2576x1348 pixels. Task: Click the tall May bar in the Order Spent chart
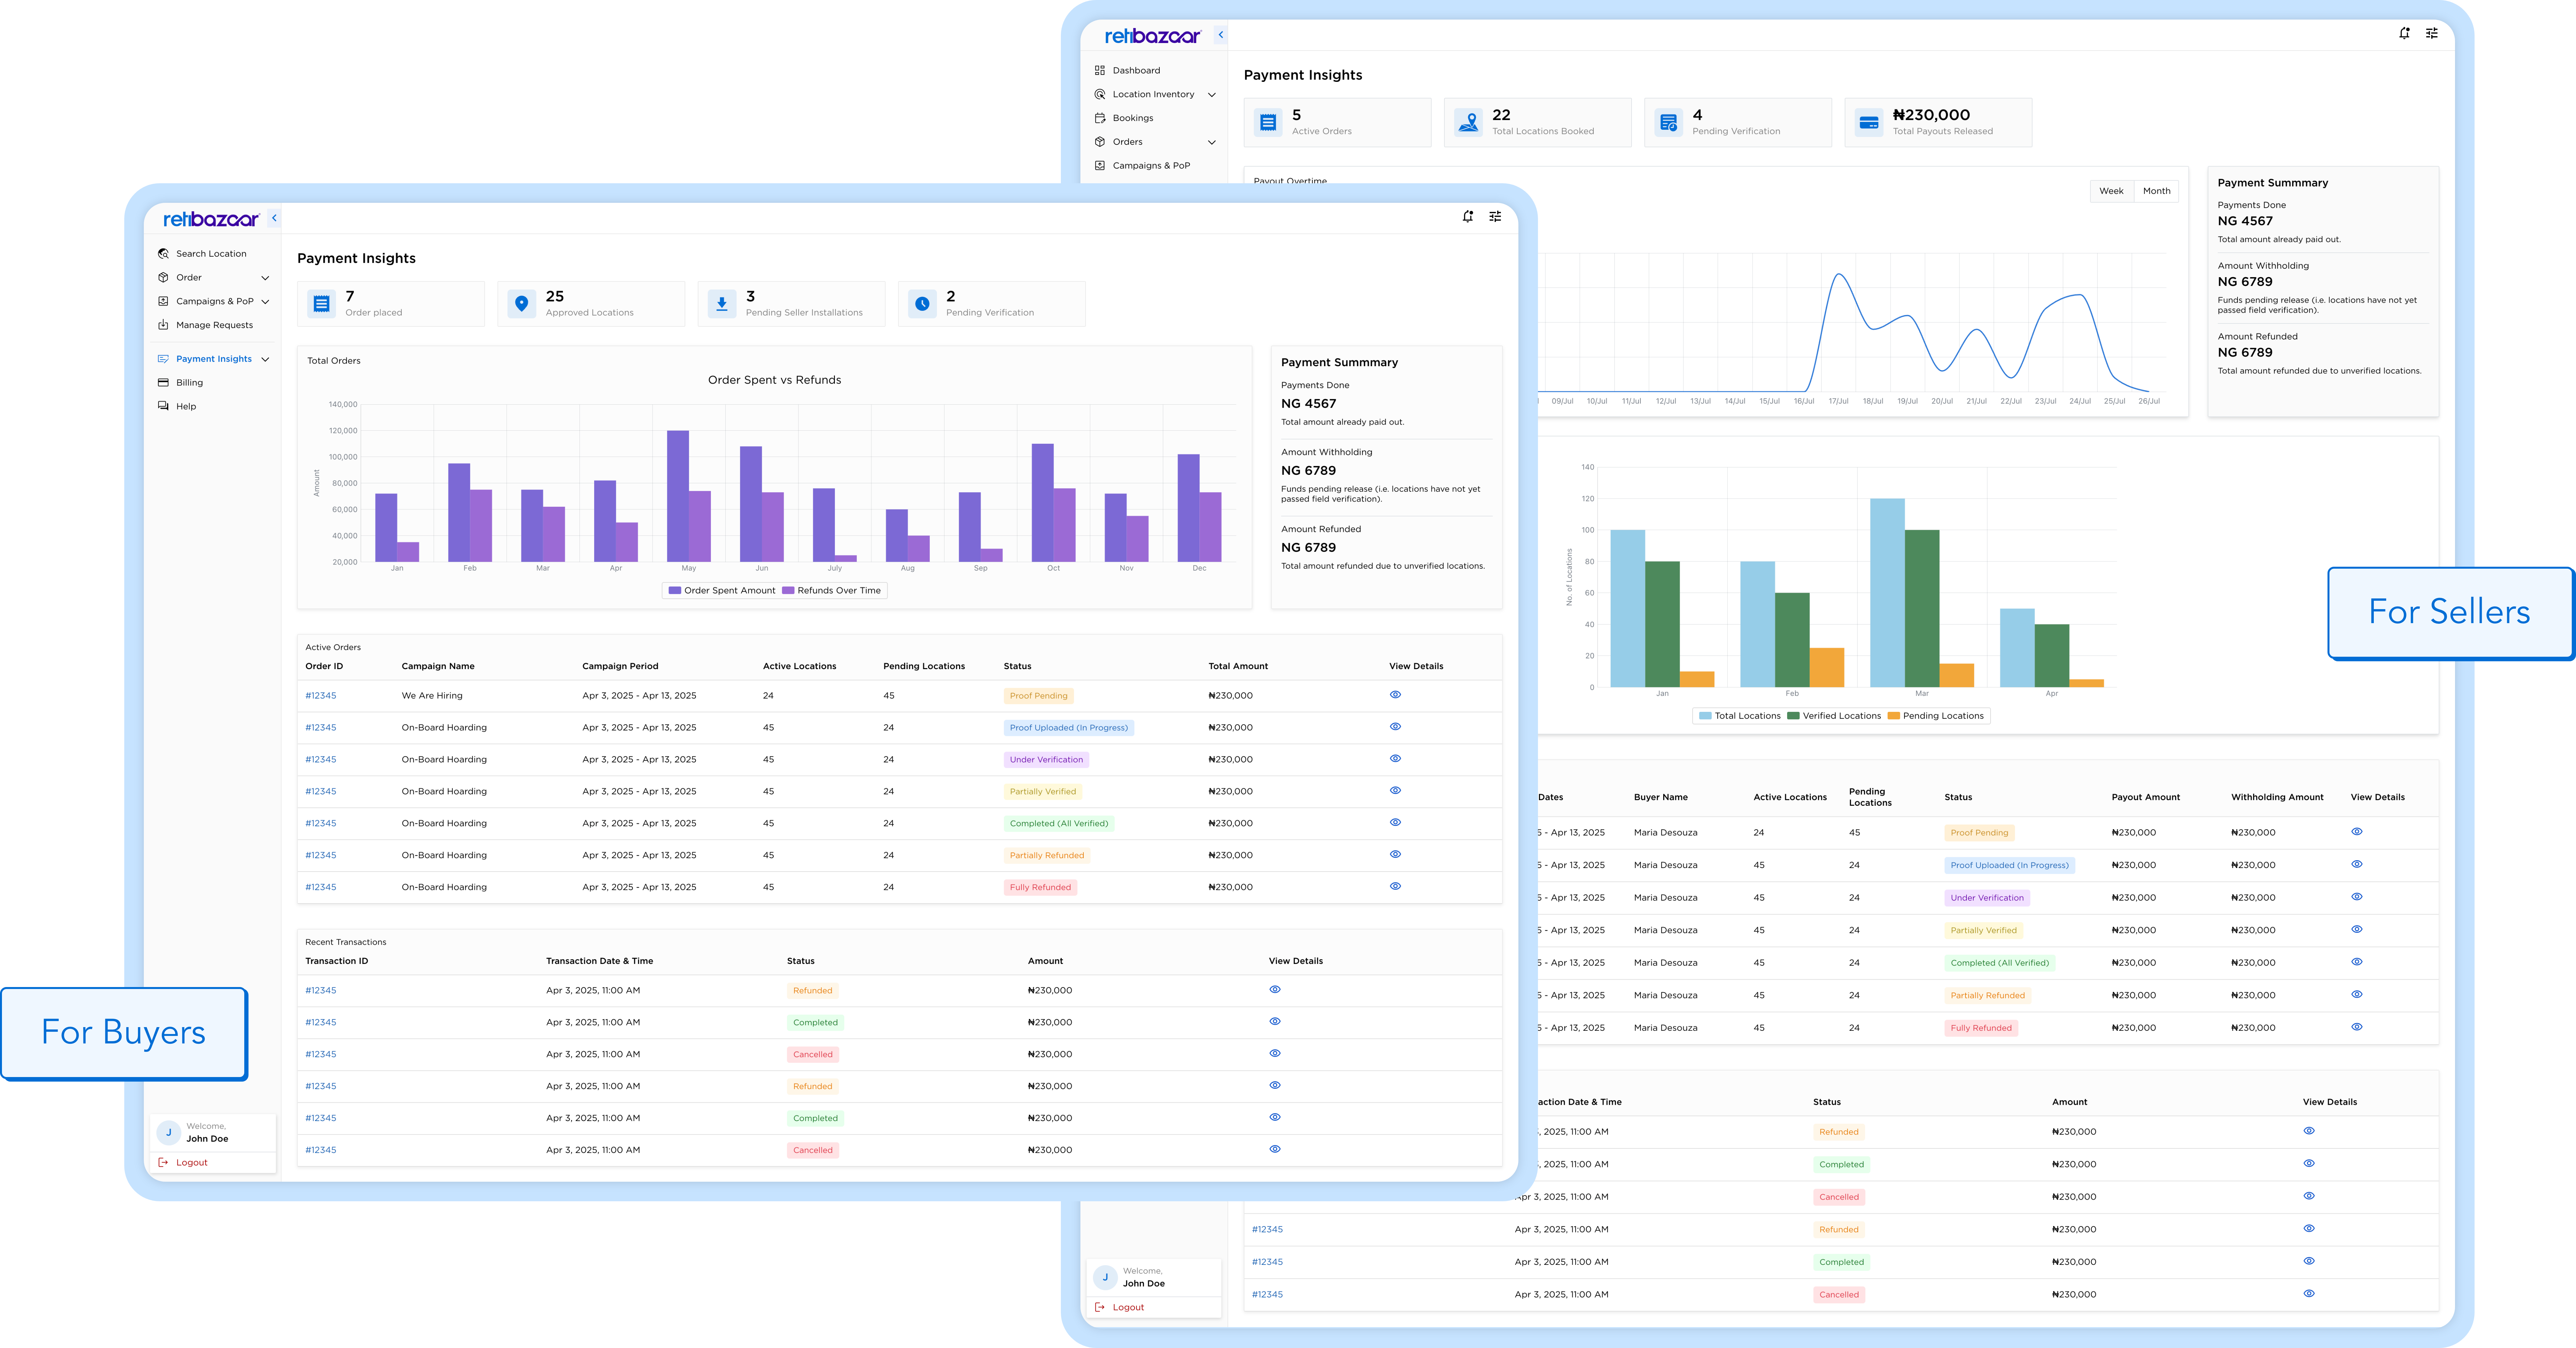point(678,496)
